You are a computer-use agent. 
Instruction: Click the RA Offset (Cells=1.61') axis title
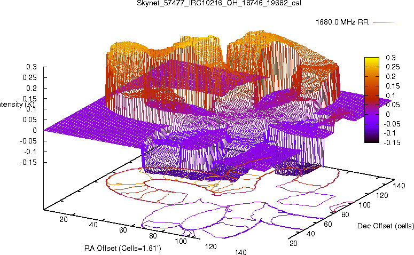point(123,248)
